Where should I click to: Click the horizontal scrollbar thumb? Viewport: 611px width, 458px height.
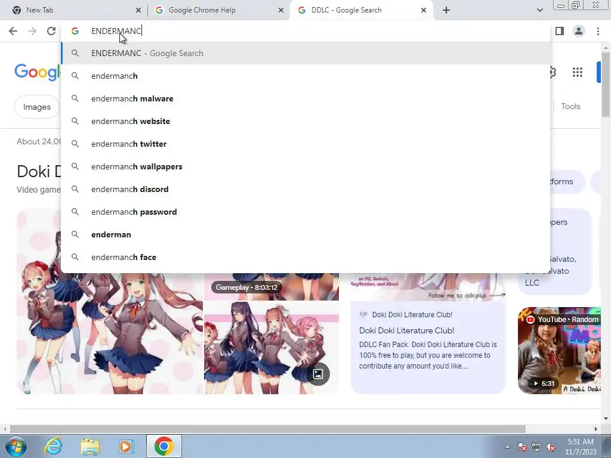pyautogui.click(x=267, y=429)
